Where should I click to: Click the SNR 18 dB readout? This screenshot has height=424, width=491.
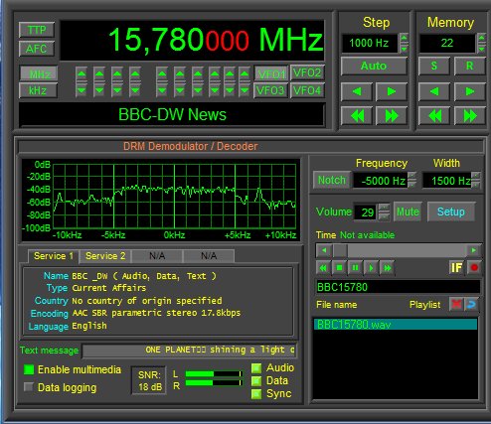tap(149, 380)
